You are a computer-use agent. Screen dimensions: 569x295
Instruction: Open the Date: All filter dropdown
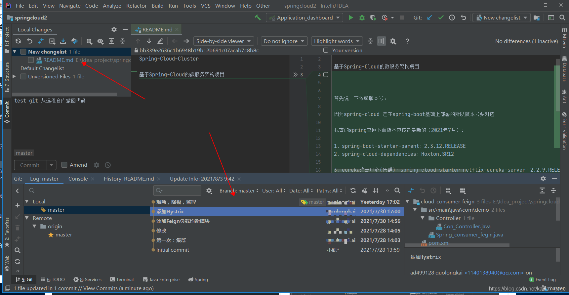[301, 190]
